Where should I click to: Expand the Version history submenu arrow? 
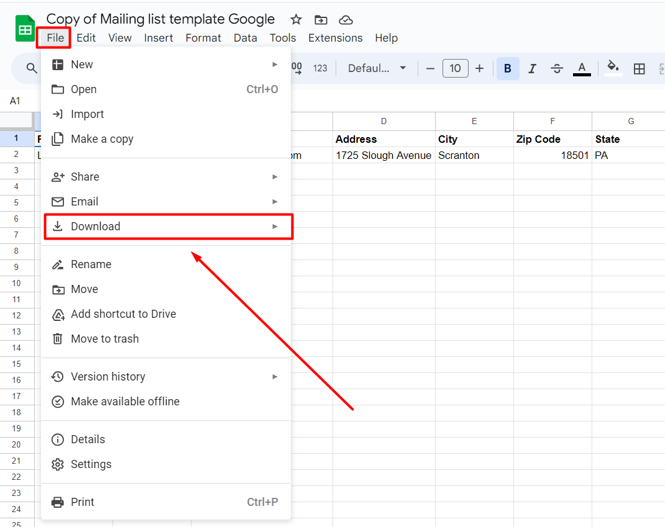tap(275, 377)
